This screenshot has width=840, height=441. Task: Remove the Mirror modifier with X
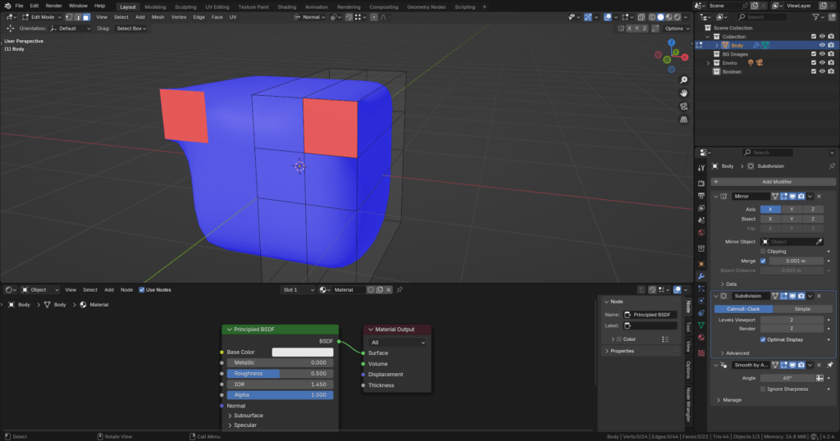(819, 196)
